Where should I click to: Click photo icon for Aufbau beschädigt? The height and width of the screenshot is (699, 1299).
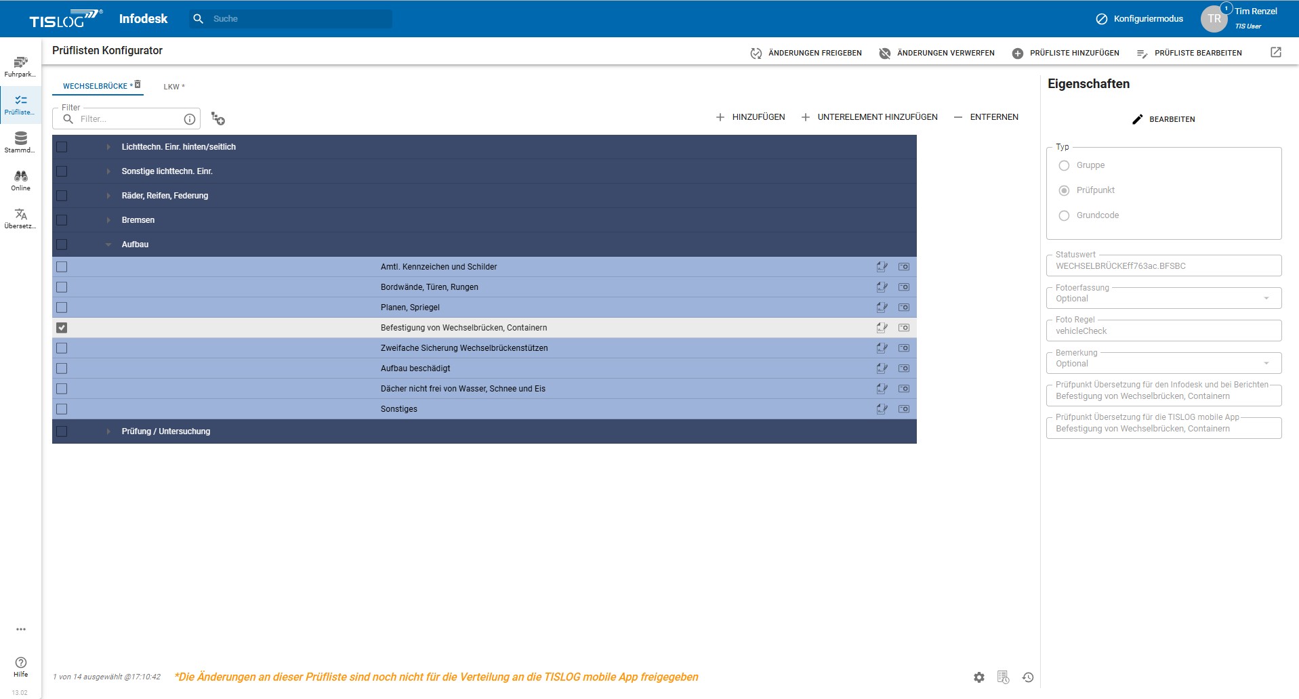pyautogui.click(x=904, y=368)
